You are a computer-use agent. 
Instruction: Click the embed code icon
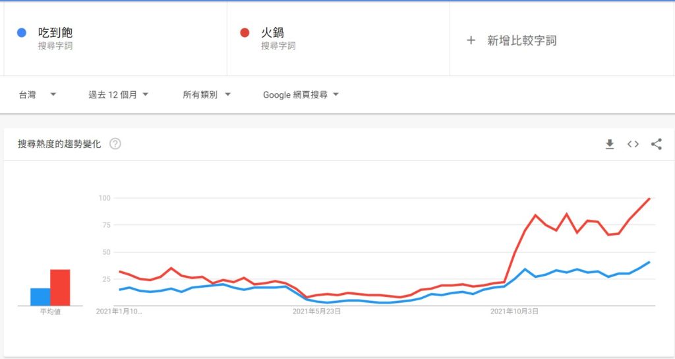(x=633, y=145)
